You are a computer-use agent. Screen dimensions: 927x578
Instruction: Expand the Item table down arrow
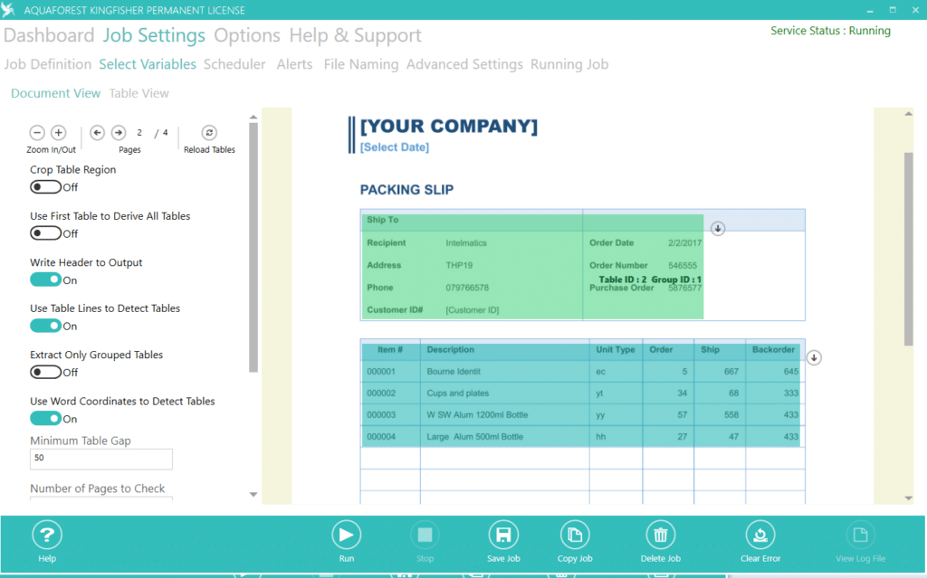click(814, 357)
